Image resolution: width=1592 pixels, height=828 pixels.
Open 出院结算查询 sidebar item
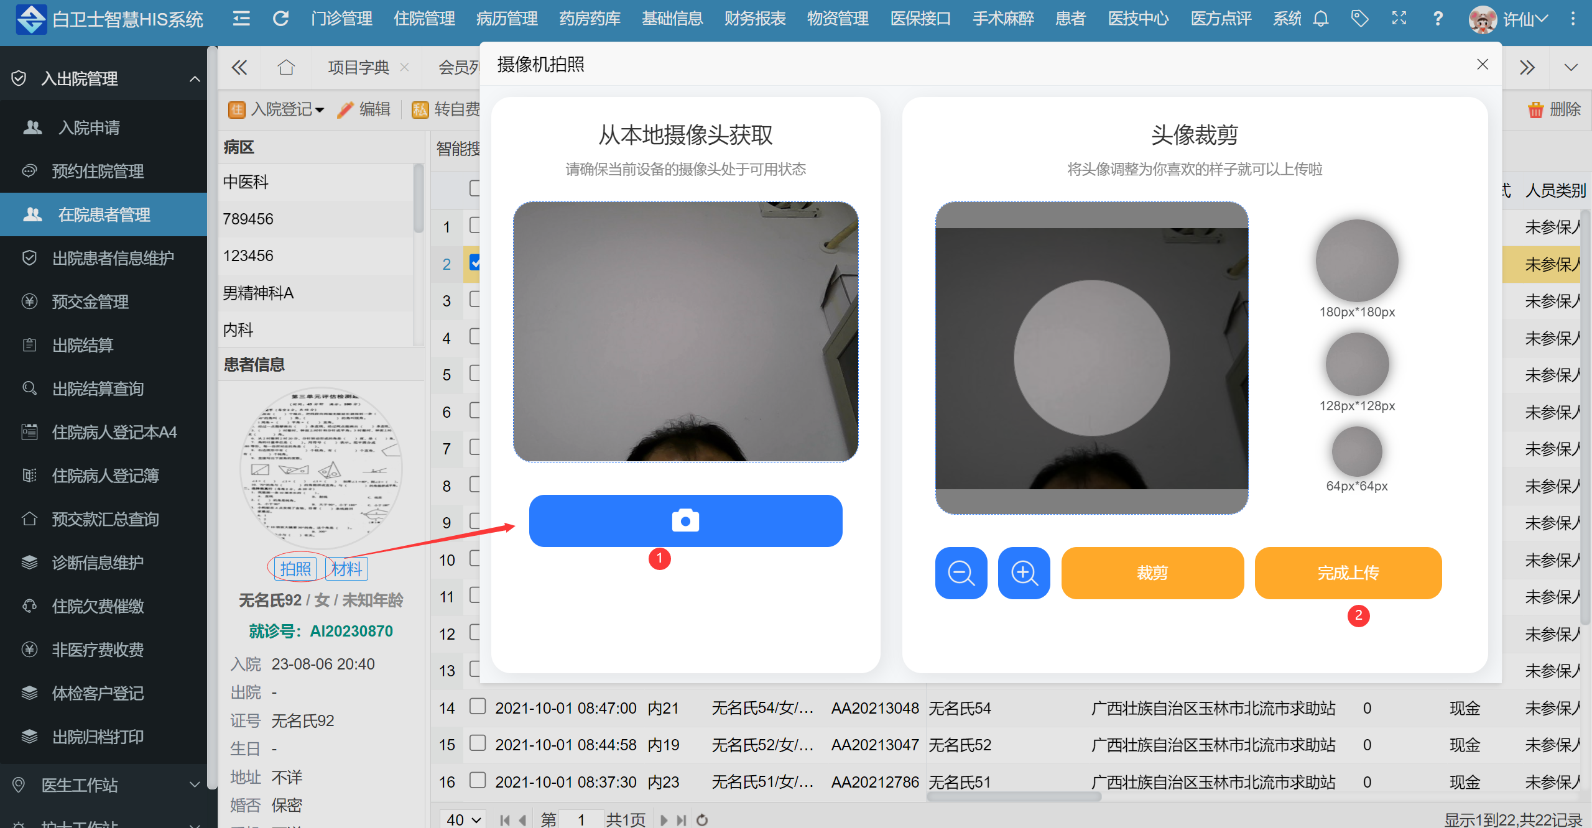tap(103, 389)
